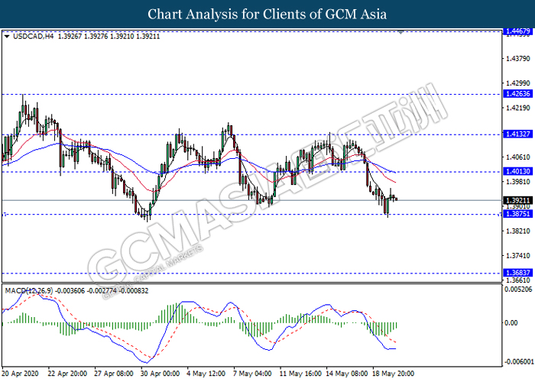Click the chart shift marker at top
The image size is (535, 382).
click(400, 32)
